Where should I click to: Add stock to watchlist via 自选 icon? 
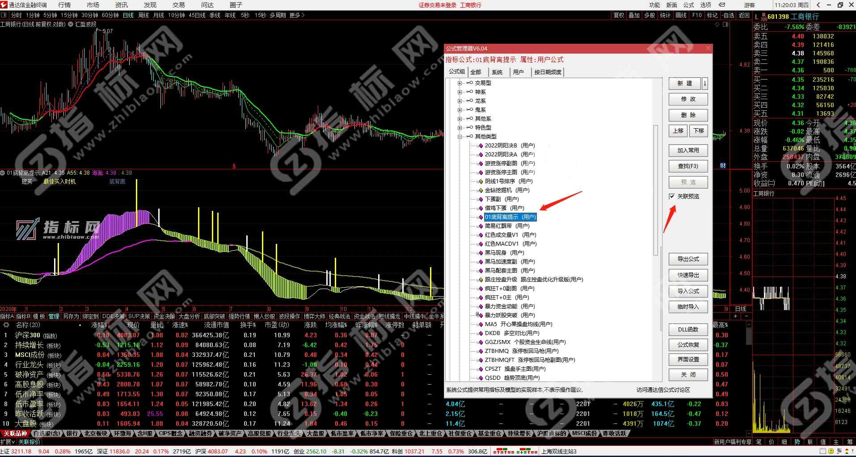(x=728, y=15)
